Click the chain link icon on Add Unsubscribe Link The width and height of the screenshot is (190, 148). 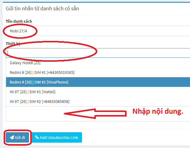[x=37, y=137]
